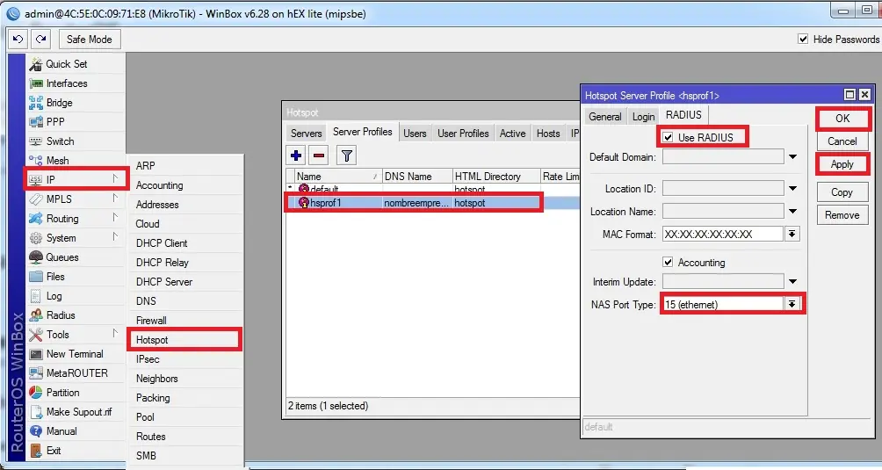Expand the Tools submenu arrow
Screen dimensions: 882x470
(x=115, y=333)
